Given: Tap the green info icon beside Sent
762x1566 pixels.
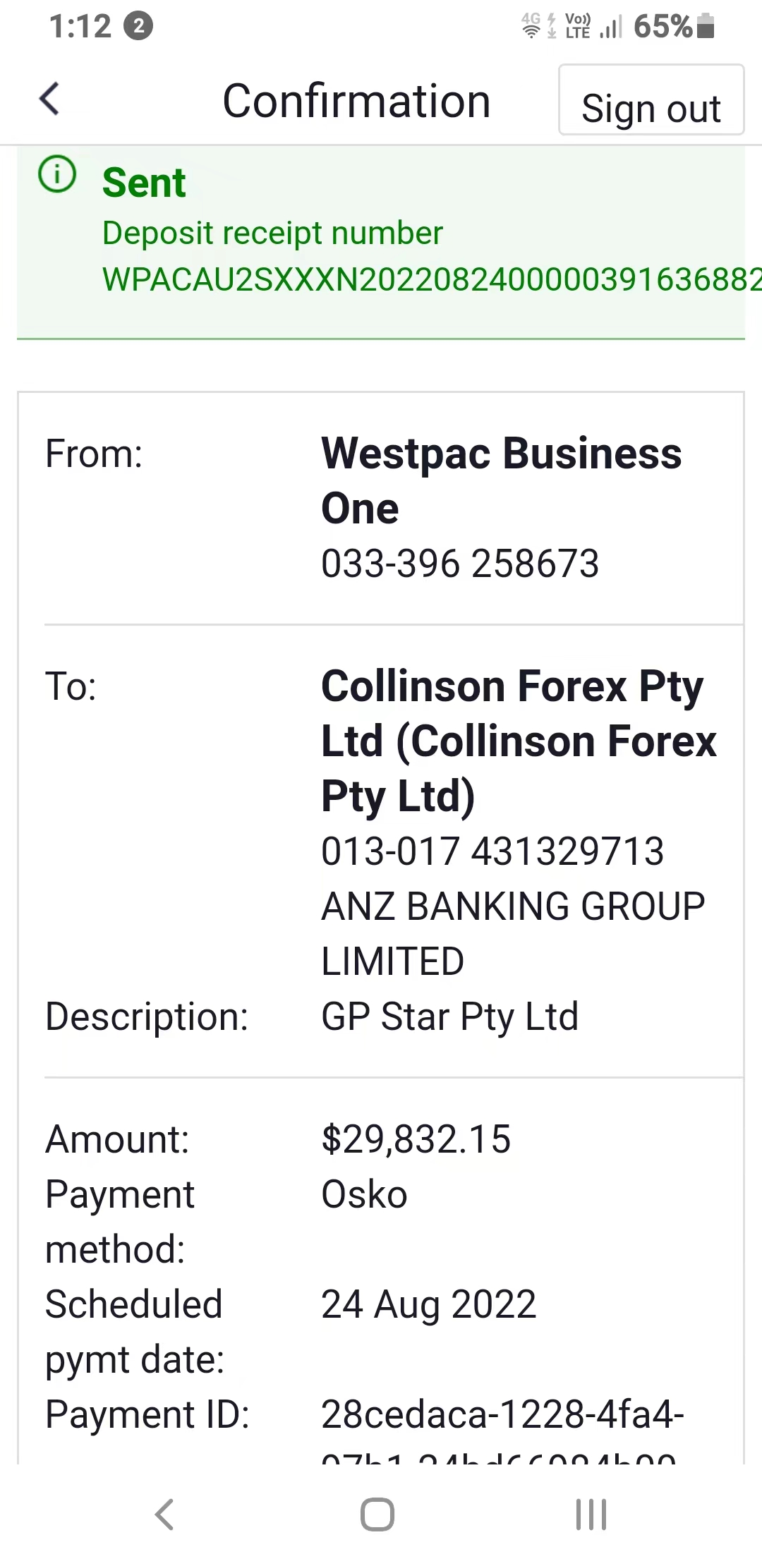Looking at the screenshot, I should (57, 174).
